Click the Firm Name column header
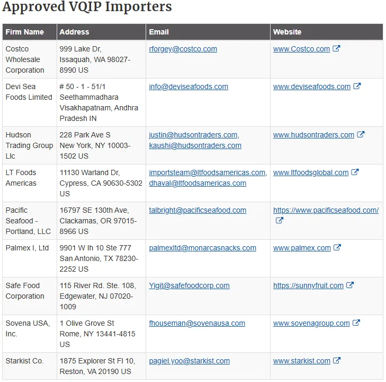The height and width of the screenshot is (382, 386). tap(24, 32)
